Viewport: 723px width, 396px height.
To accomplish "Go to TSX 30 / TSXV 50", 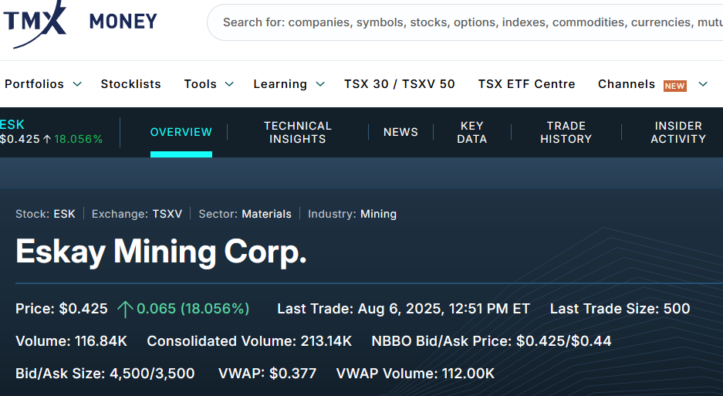I will (x=400, y=84).
